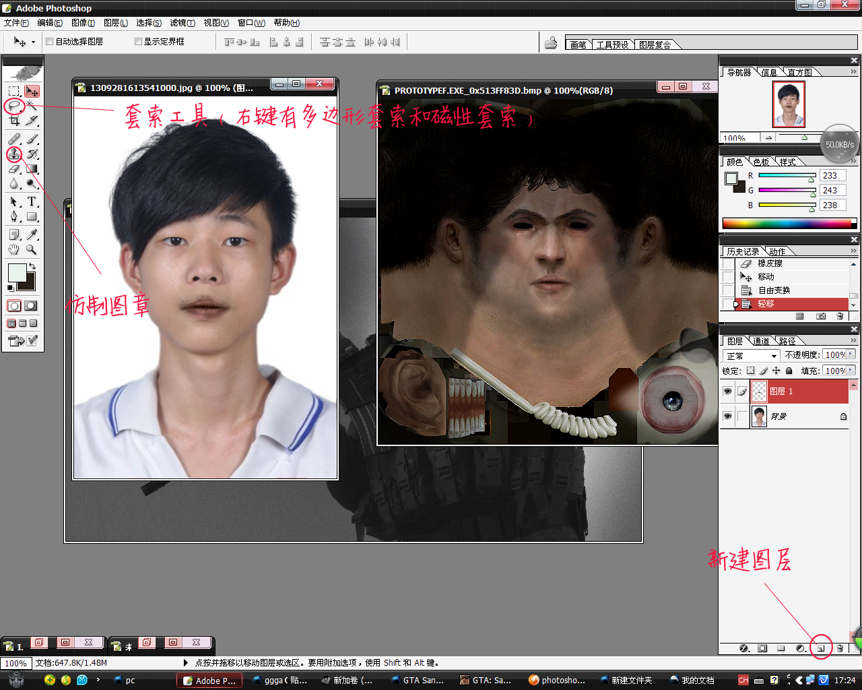Enable the 显示定界框 checkbox
The image size is (862, 690).
138,41
